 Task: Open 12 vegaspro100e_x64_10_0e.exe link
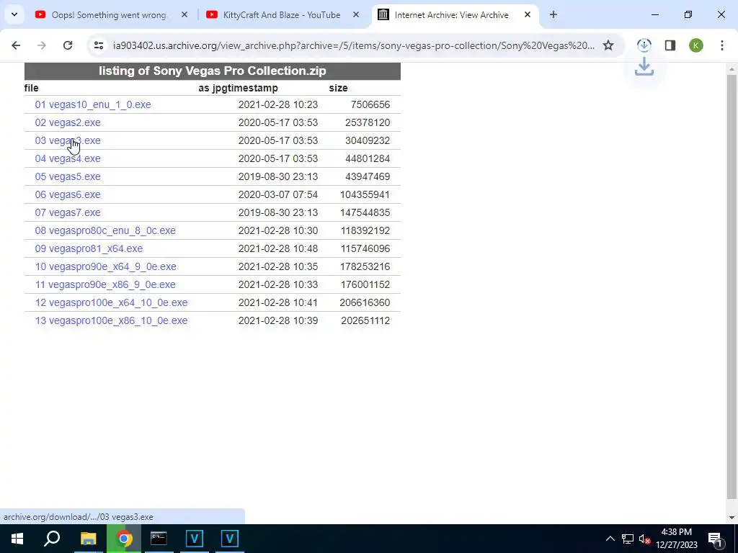coord(111,302)
